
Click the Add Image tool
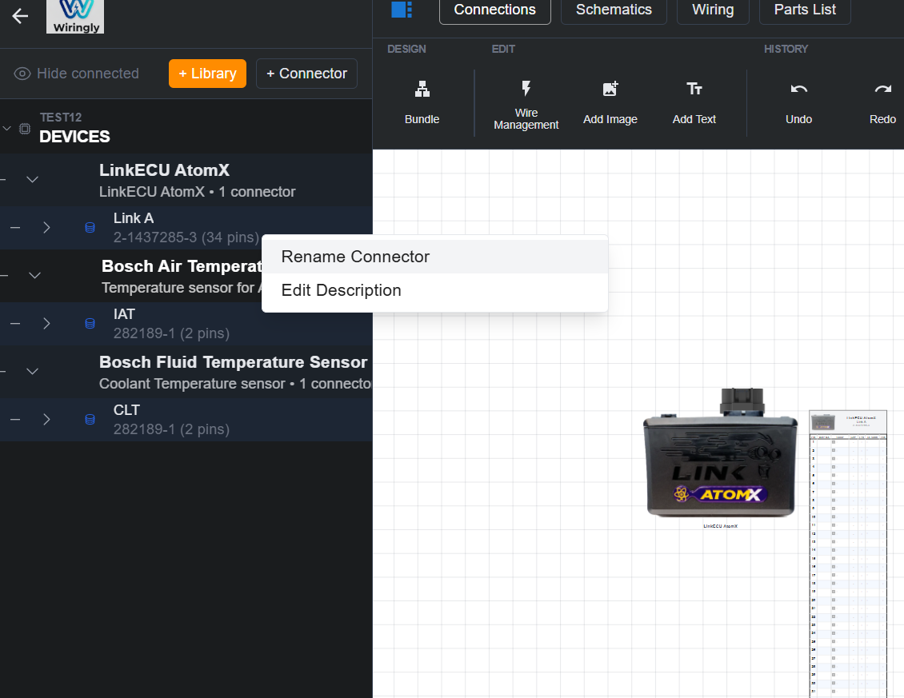click(610, 102)
